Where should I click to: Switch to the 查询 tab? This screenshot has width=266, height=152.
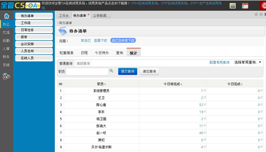(x=119, y=53)
